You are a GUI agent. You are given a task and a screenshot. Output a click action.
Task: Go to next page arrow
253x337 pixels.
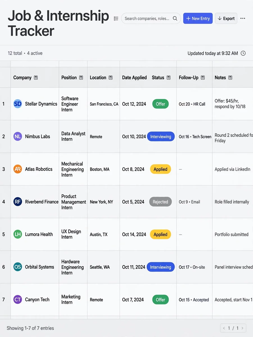[x=242, y=328]
